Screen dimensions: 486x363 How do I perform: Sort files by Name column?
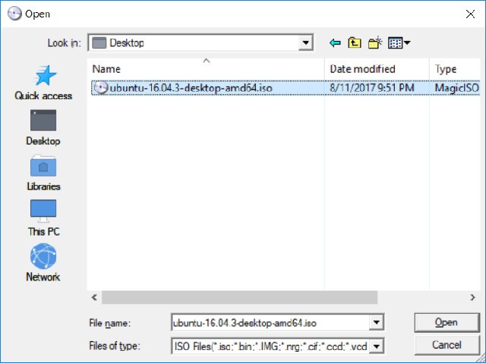(x=205, y=69)
